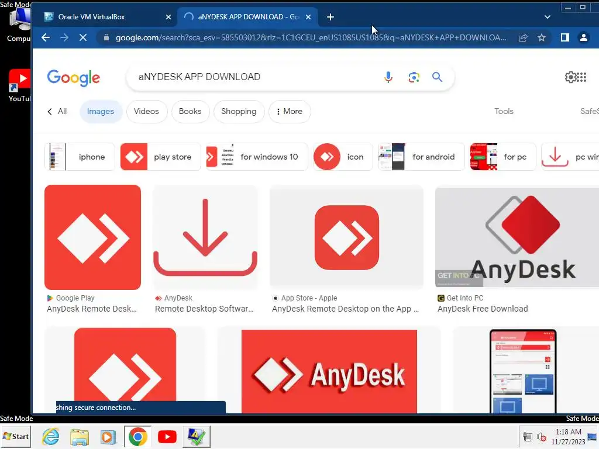Open Get Into PC AnyDesk image

(517, 237)
